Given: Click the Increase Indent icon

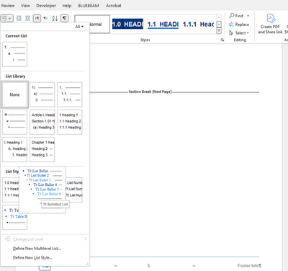Looking at the screenshot, I should [x=27, y=18].
